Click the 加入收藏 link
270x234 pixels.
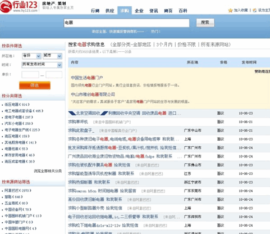[241, 10]
